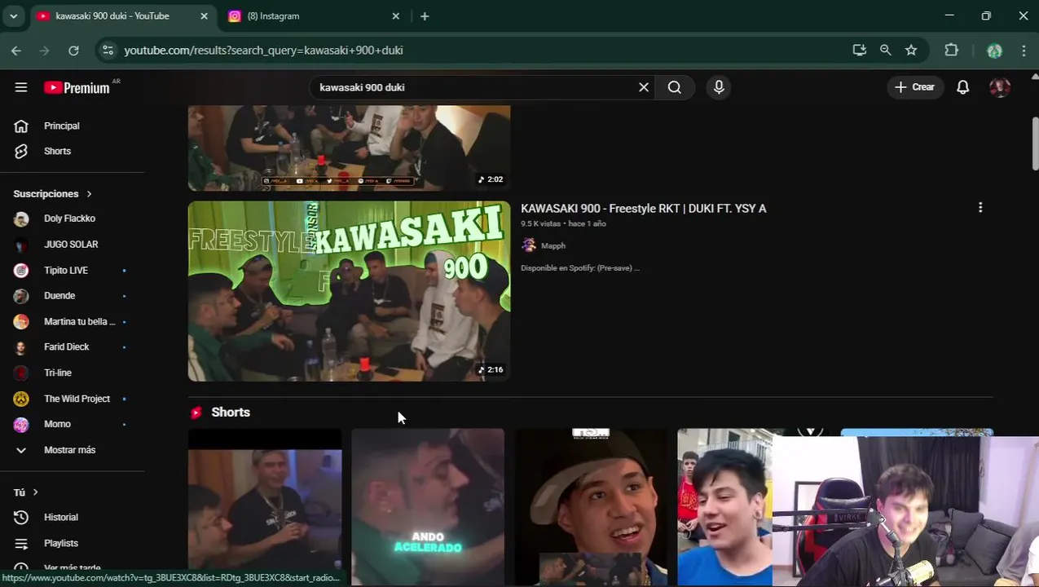Close the Instagram tab
The height and width of the screenshot is (587, 1039).
[396, 16]
